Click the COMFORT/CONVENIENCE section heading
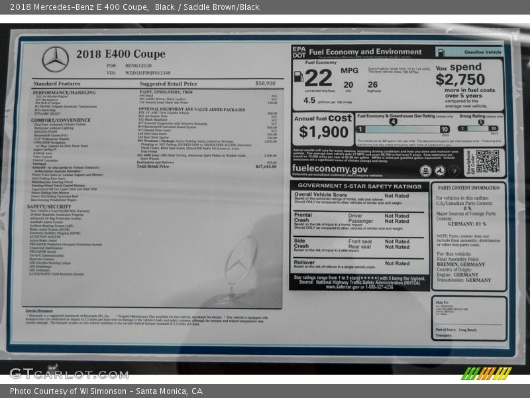Screen dimensions: 530x398 pyautogui.click(x=61, y=120)
